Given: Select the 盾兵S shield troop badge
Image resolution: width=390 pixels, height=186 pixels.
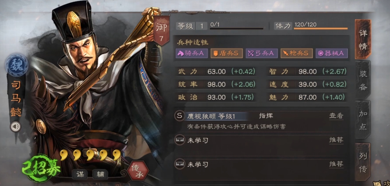Looking at the screenshot, I should (x=227, y=53).
